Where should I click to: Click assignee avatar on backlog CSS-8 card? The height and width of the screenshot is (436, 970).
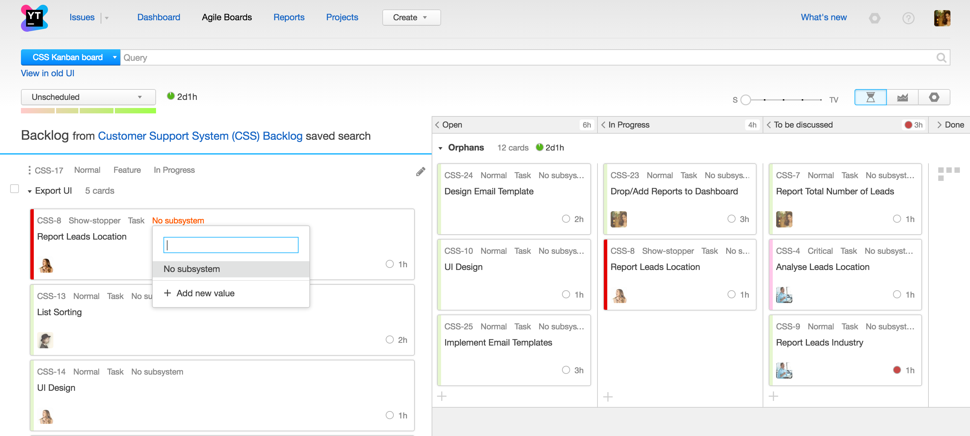tap(46, 265)
